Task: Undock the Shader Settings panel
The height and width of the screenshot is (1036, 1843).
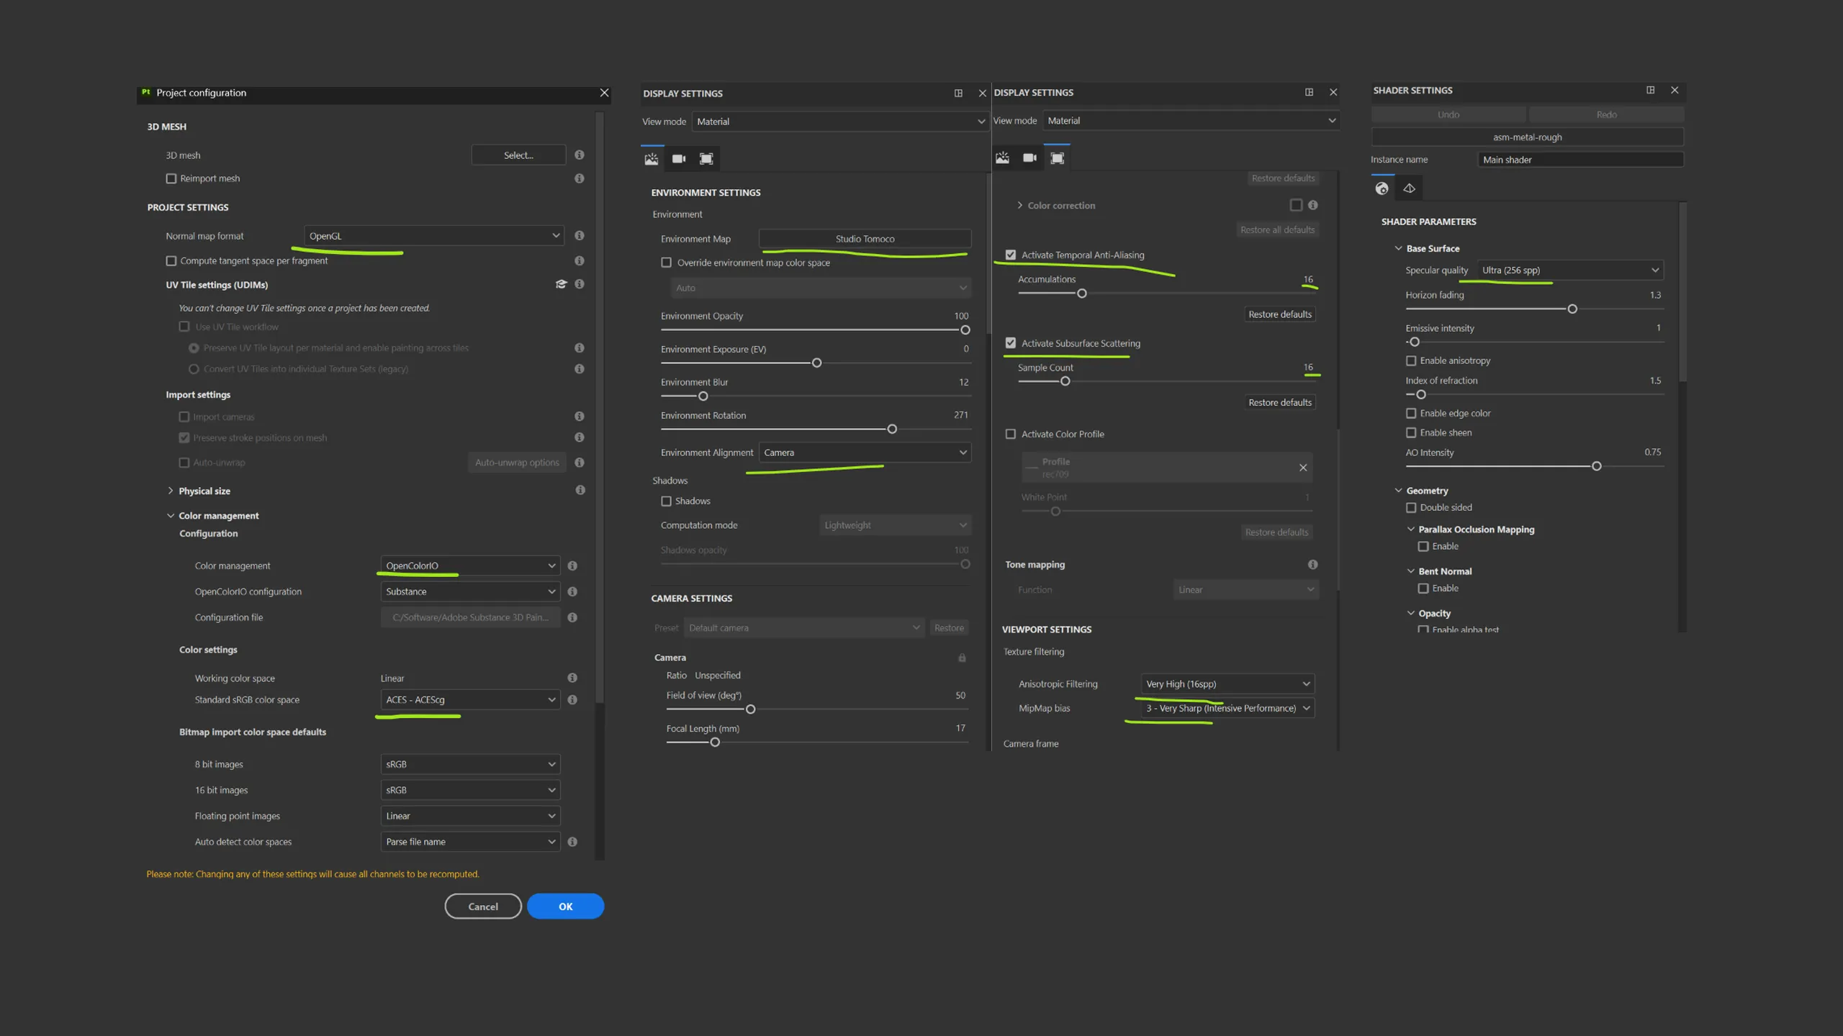Action: [x=1650, y=90]
